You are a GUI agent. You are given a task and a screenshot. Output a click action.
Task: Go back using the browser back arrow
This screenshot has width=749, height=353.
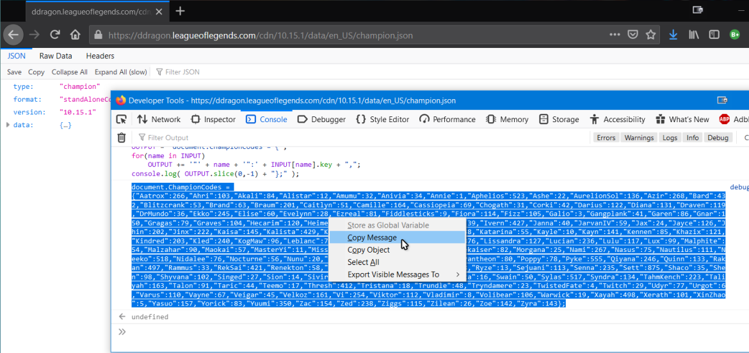tap(13, 35)
